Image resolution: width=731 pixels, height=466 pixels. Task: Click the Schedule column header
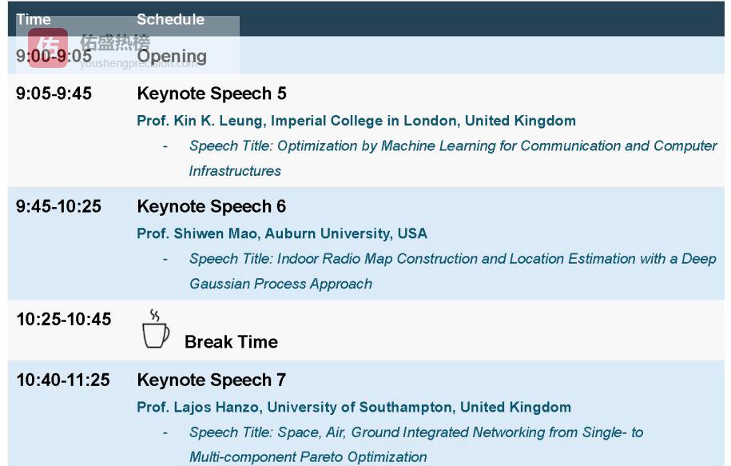tap(170, 19)
